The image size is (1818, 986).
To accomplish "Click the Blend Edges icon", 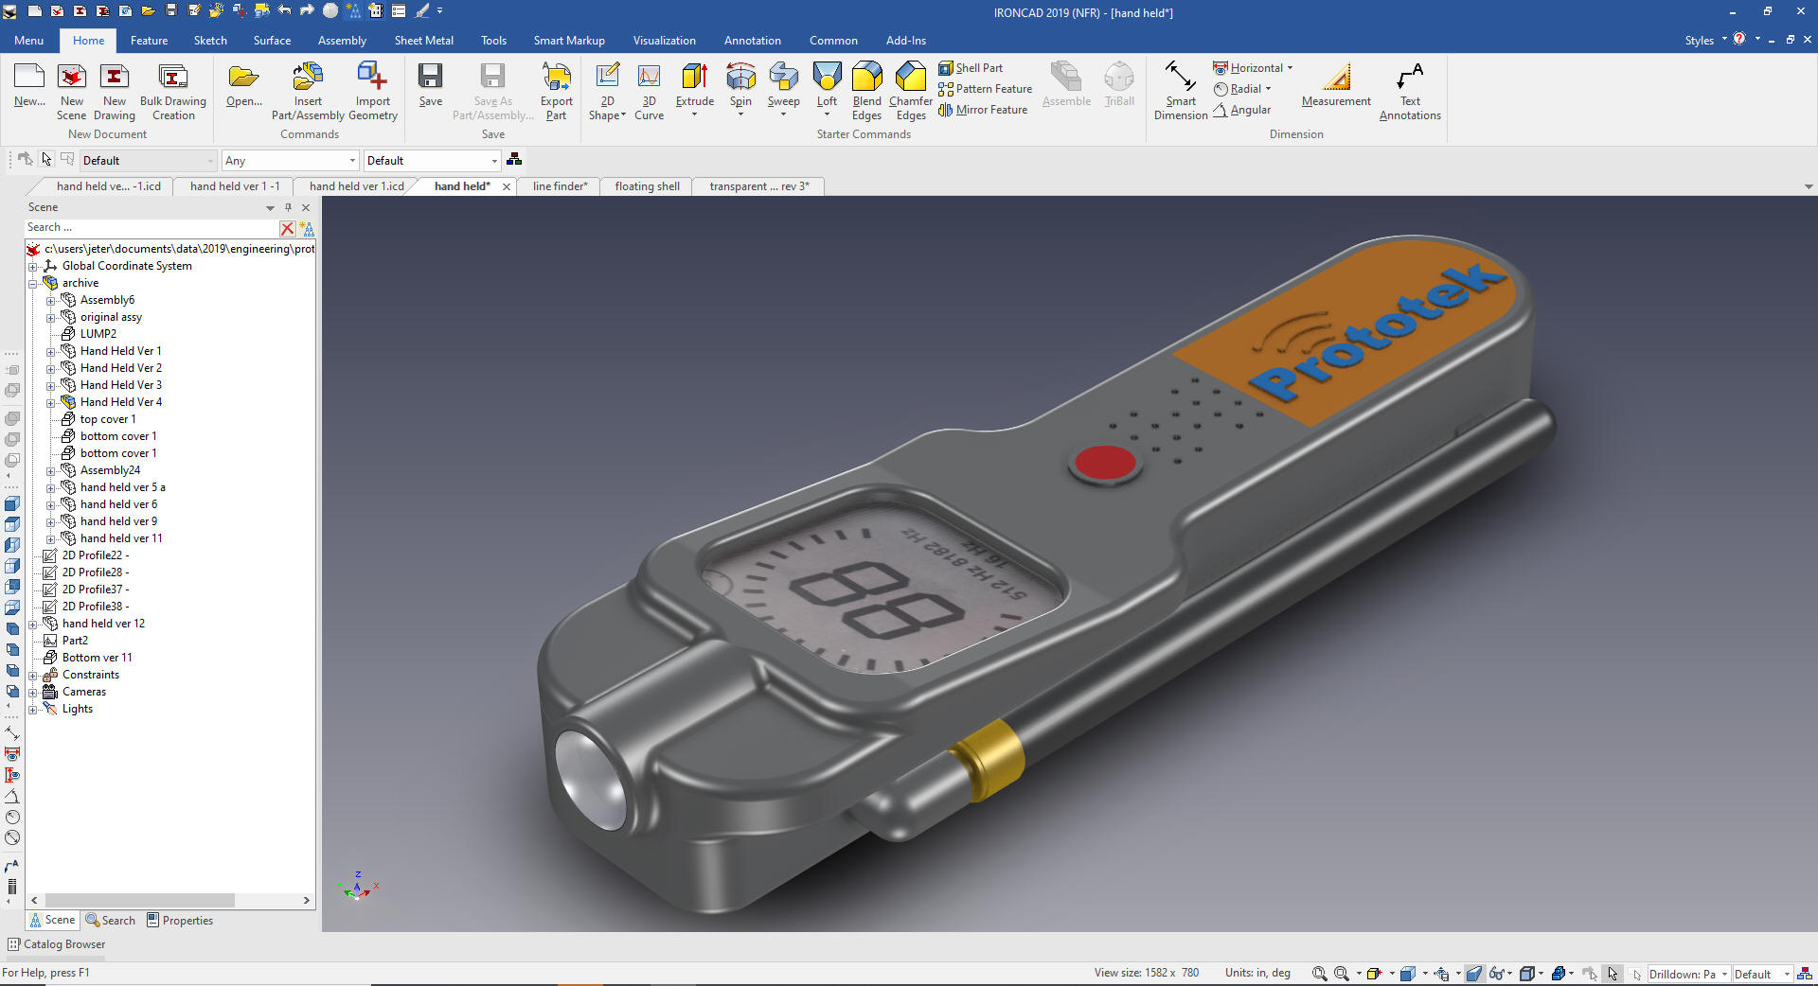I will coord(866,78).
